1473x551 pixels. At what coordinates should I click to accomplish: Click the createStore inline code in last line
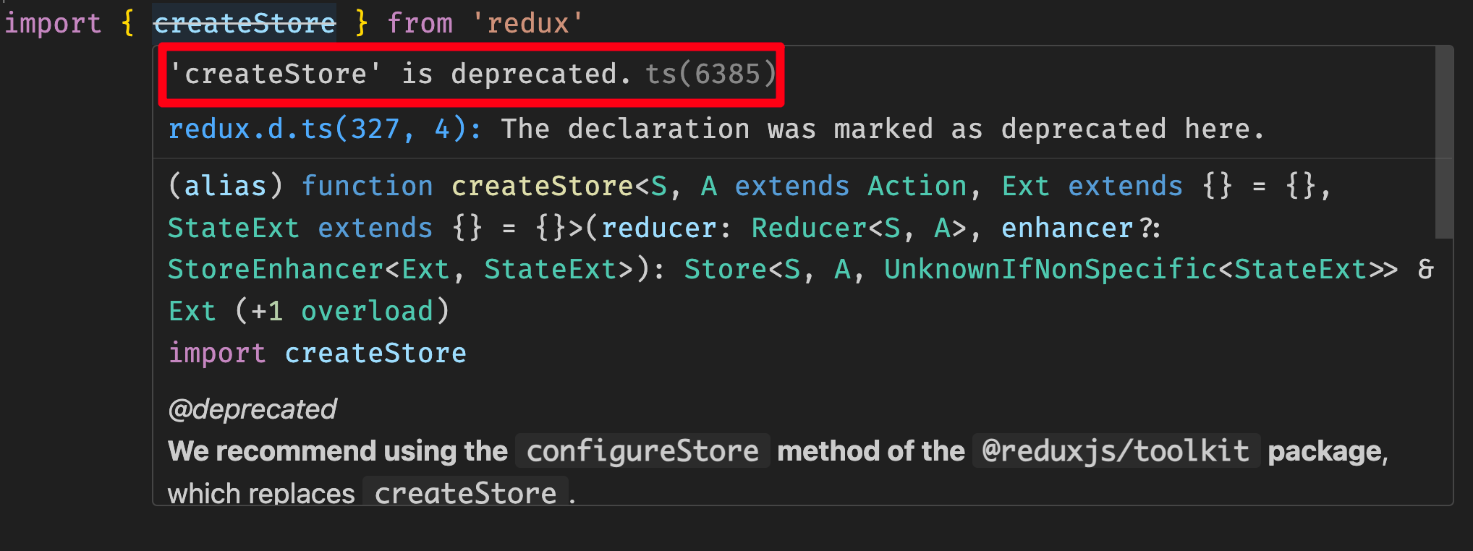click(x=465, y=493)
